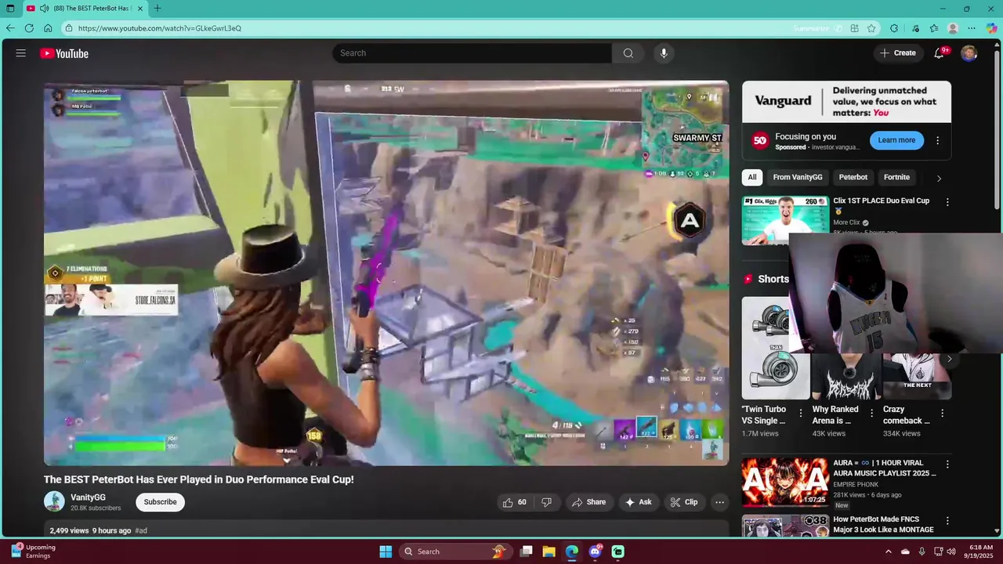Select the From VanityGG chip
1003x564 pixels.
[x=798, y=177]
